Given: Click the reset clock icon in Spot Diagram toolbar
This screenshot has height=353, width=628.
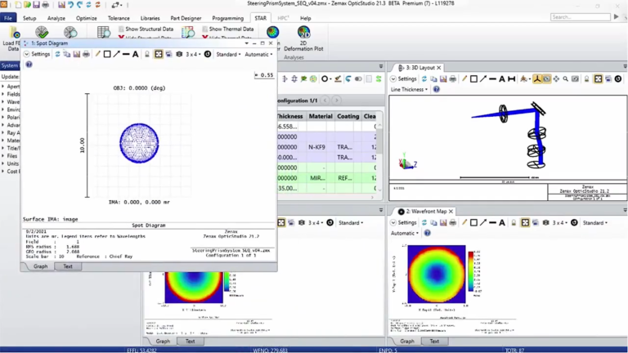Looking at the screenshot, I should pos(208,54).
